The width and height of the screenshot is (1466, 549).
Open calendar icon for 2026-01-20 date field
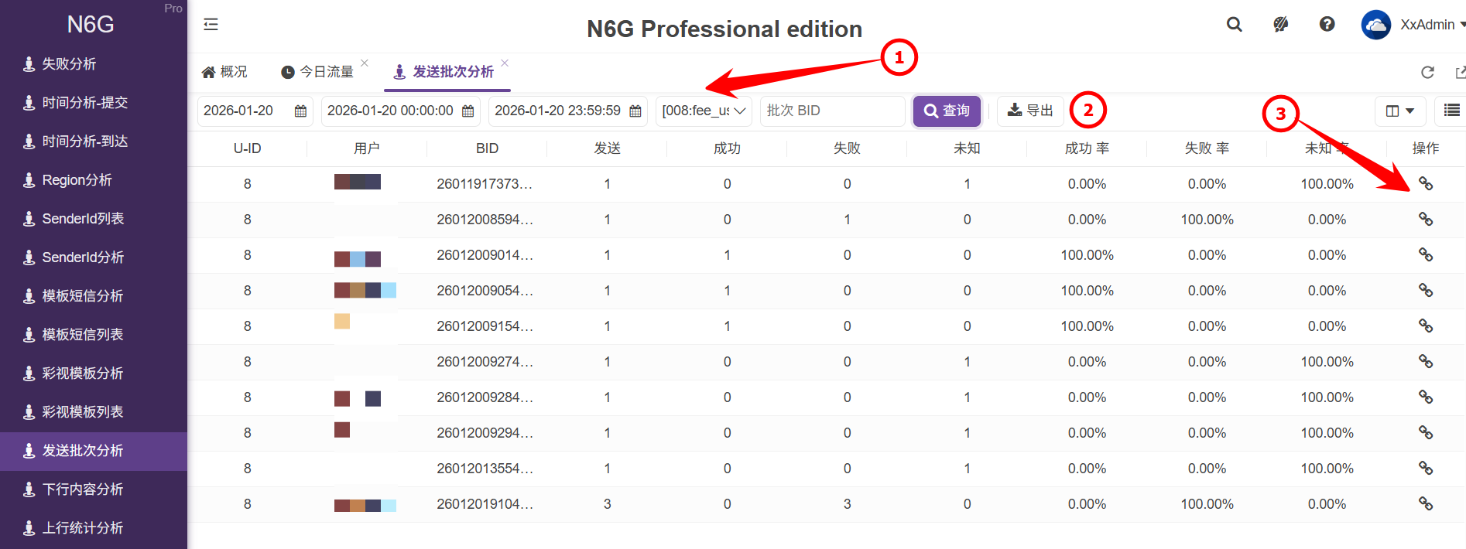(x=300, y=111)
